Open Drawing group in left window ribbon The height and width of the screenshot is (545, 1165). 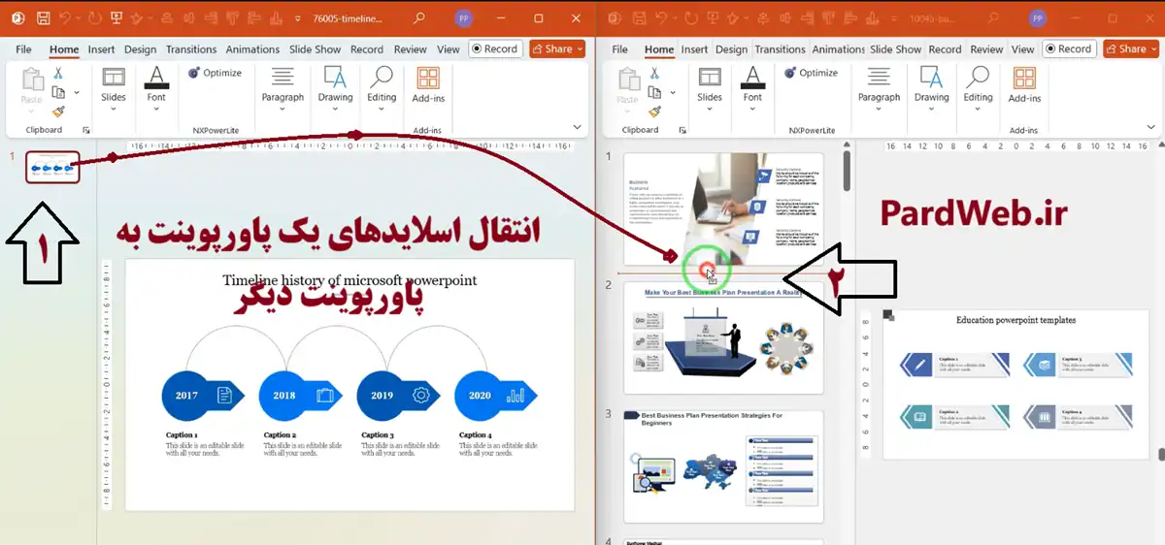(335, 88)
